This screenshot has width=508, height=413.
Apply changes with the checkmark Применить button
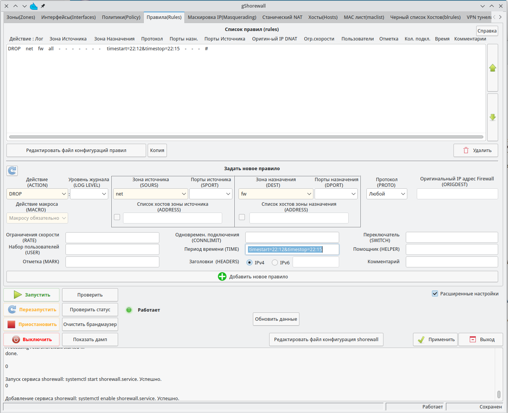pos(435,340)
